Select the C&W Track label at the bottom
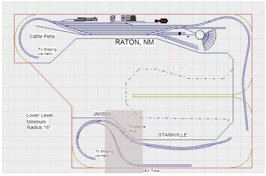 click(151, 171)
